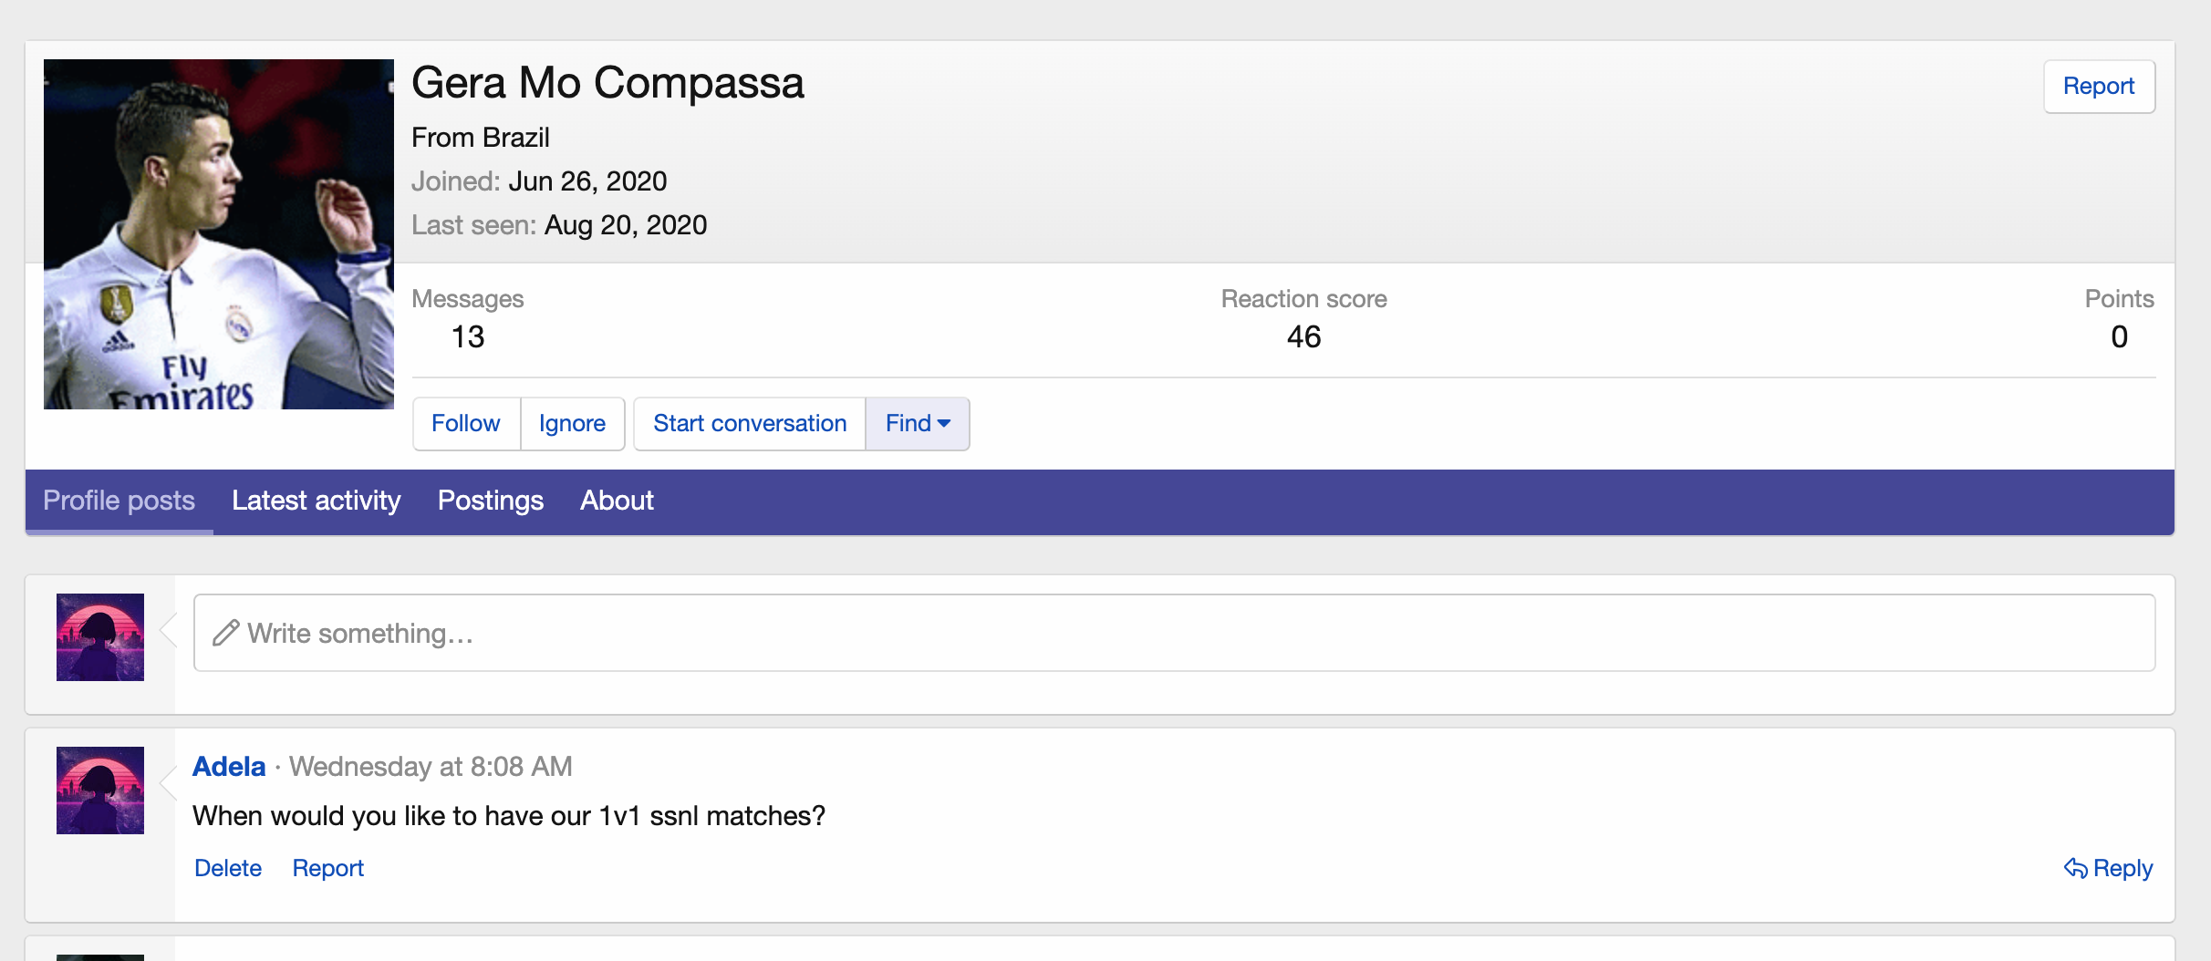
Task: Switch to the About tab
Action: pos(617,501)
